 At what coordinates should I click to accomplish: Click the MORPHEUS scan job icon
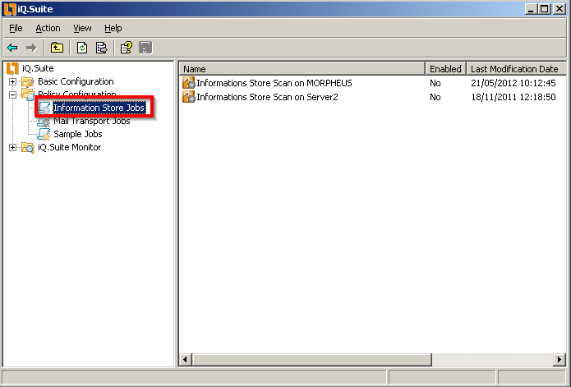pyautogui.click(x=189, y=83)
